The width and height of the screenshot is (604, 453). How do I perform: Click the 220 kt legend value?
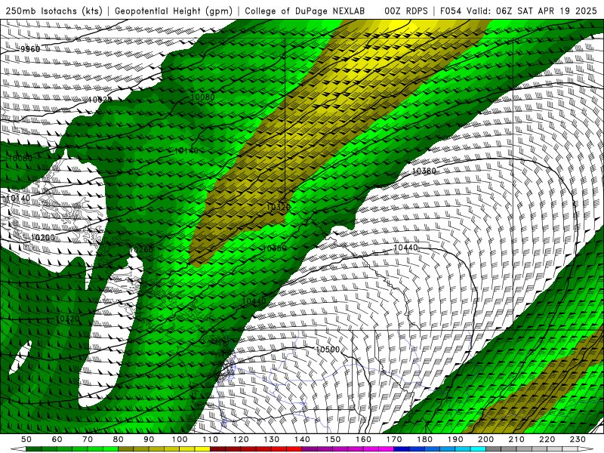547,439
